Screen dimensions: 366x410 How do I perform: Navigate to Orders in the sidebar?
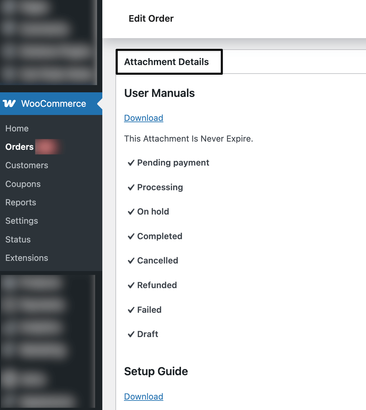[x=19, y=147]
